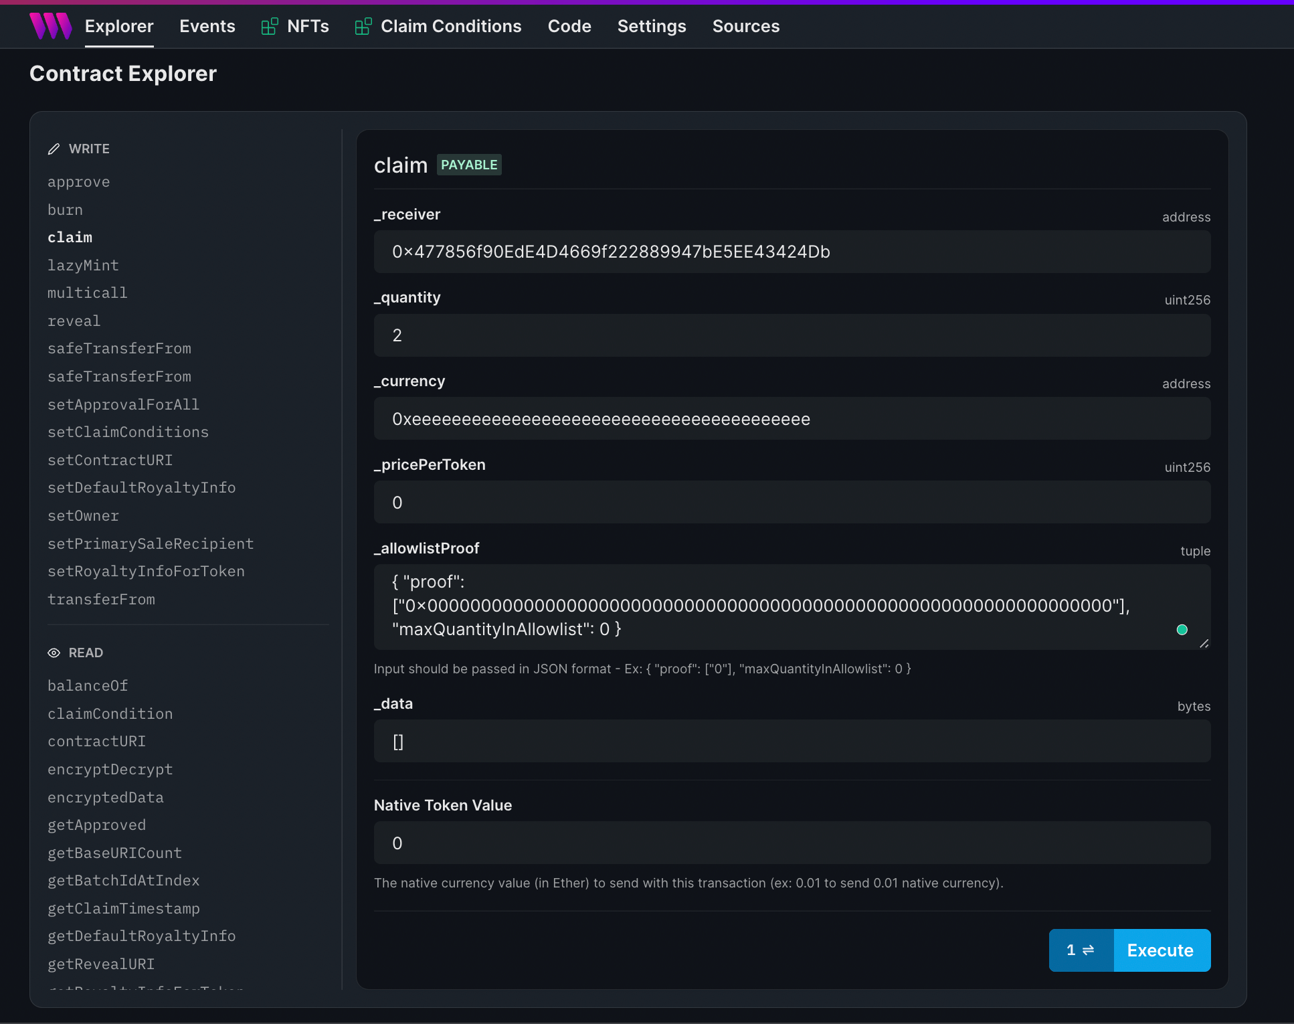Click the pencil icon next to WRITE
Image resolution: width=1294 pixels, height=1024 pixels.
(54, 149)
